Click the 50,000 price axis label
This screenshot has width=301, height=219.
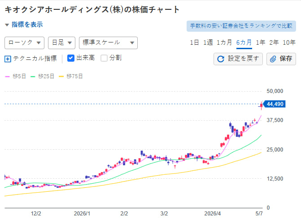(275, 91)
